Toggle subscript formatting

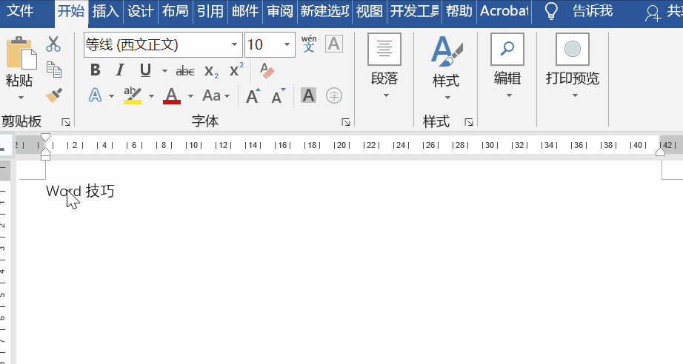(x=212, y=71)
